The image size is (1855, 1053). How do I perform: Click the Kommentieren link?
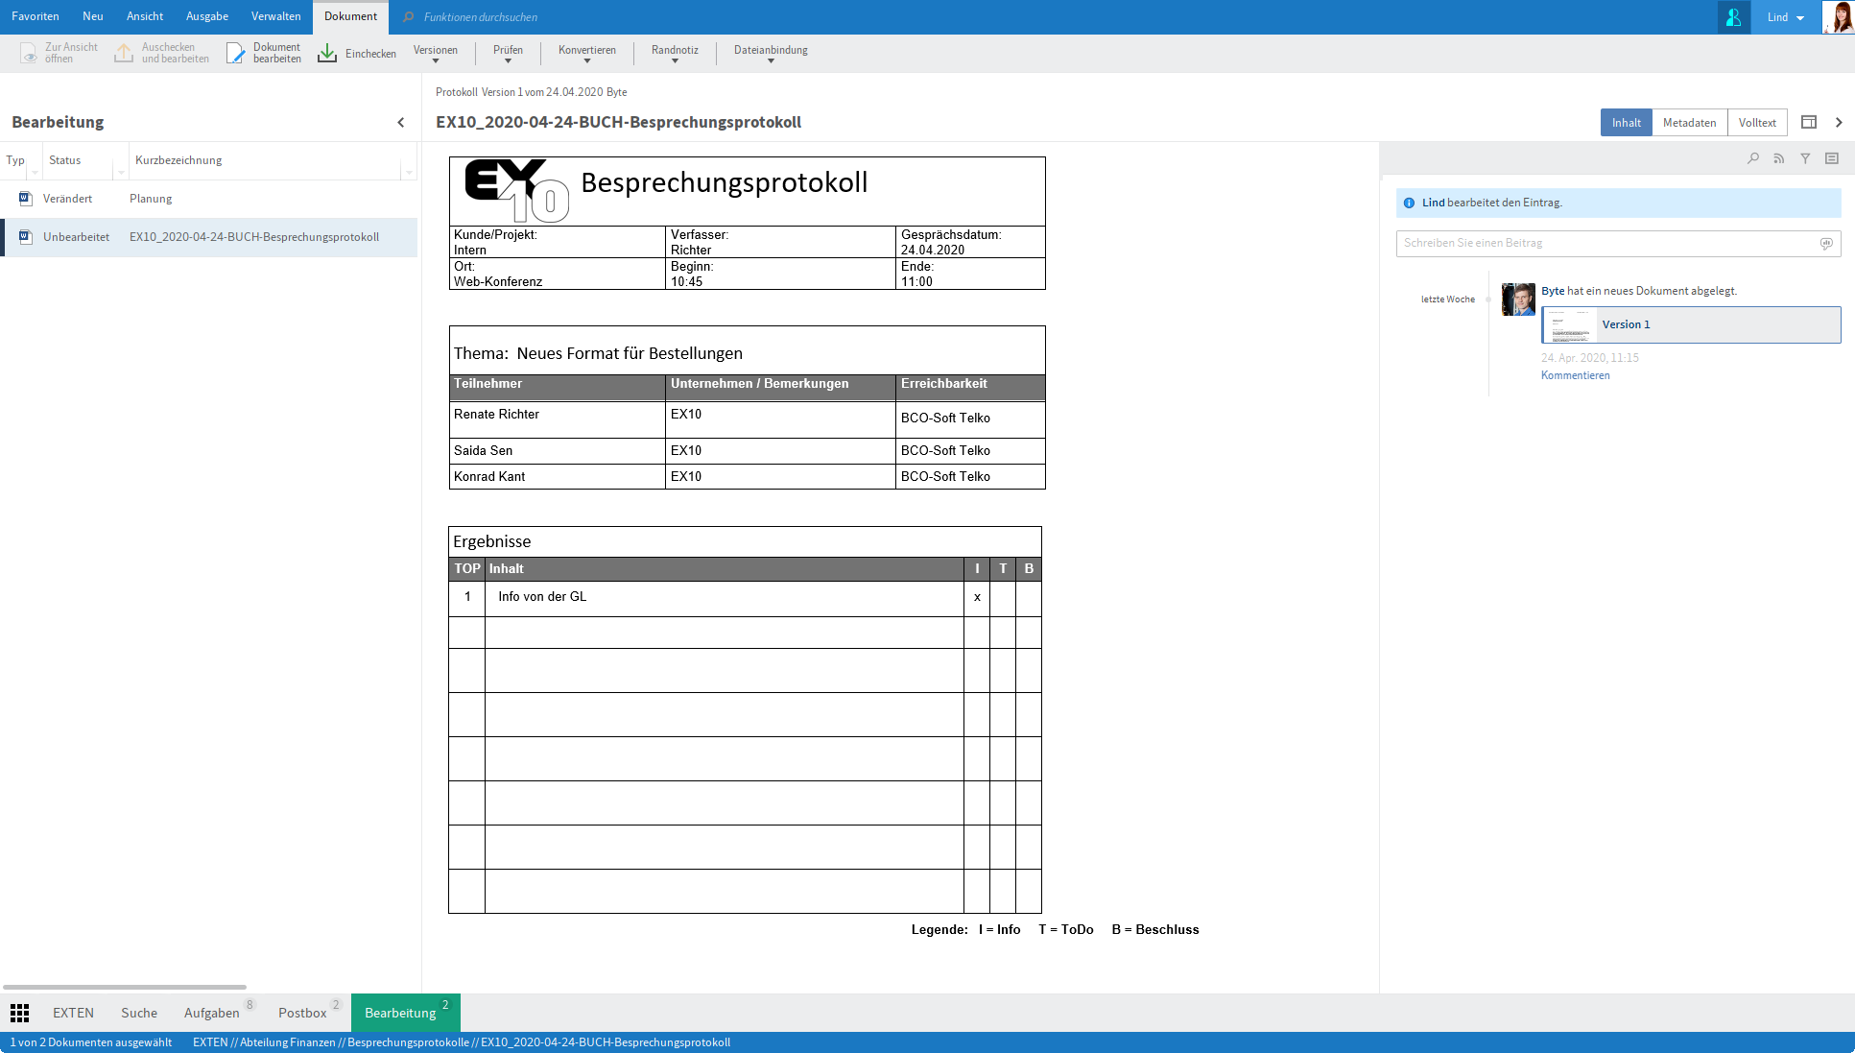click(1575, 375)
